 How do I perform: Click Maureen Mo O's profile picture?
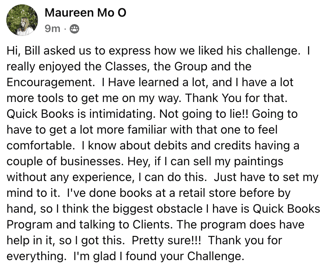[23, 21]
